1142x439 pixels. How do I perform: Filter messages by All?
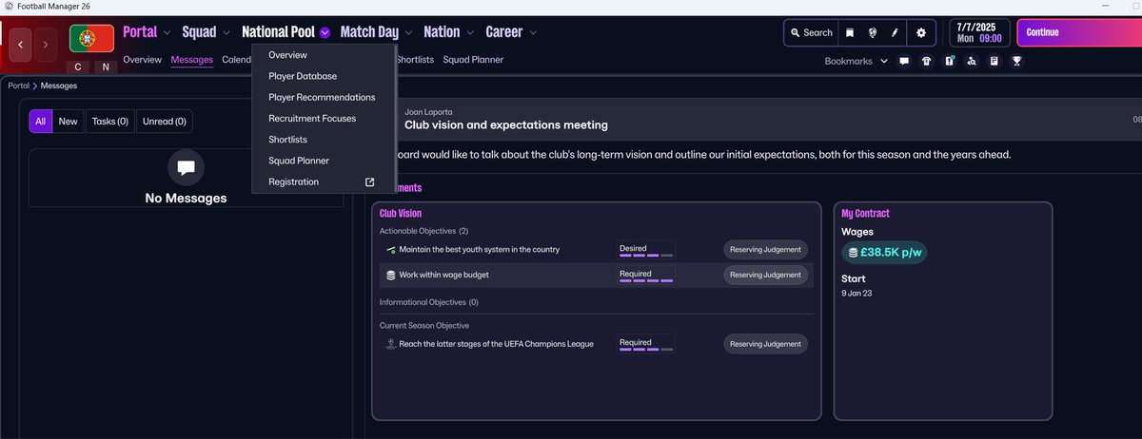coord(41,122)
